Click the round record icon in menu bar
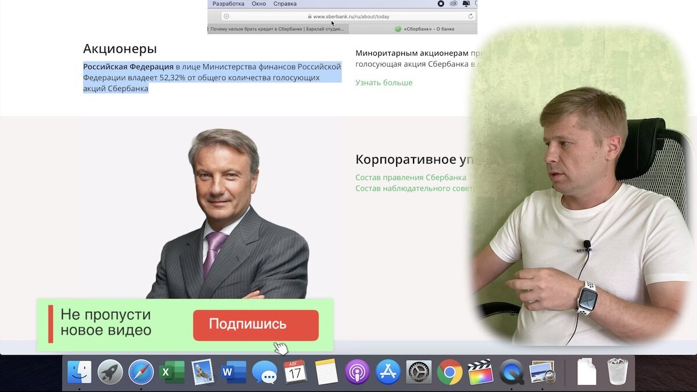 click(x=440, y=3)
